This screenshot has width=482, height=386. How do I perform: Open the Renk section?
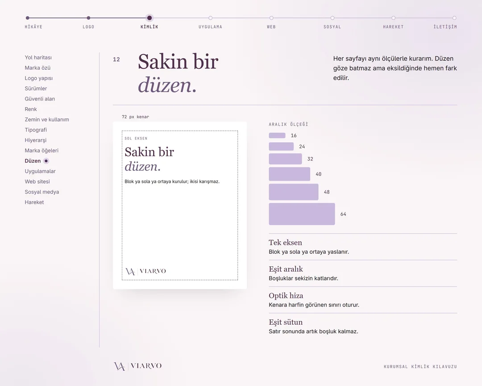[31, 109]
